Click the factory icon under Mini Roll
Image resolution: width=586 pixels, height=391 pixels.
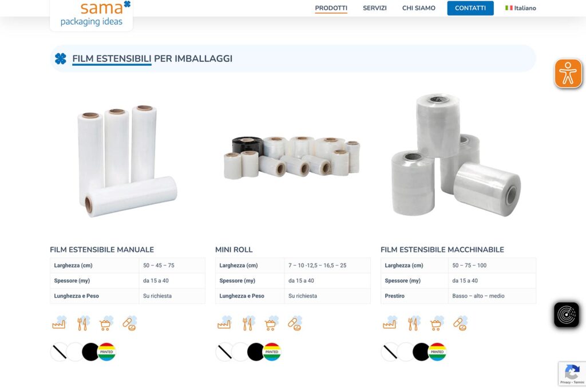[x=224, y=323]
